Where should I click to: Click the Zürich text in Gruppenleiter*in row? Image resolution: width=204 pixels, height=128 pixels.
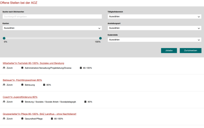(10, 119)
